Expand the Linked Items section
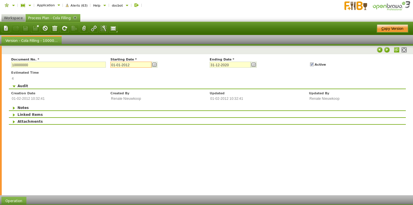Viewport: 413px width, 205px height. (30, 115)
